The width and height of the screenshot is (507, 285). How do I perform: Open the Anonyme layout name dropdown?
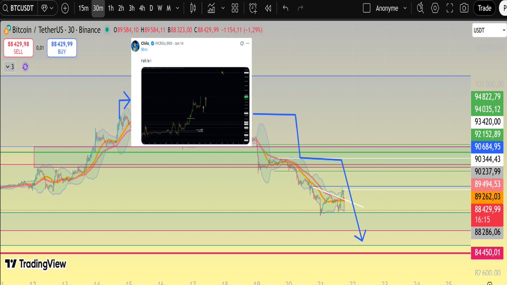tap(391, 8)
